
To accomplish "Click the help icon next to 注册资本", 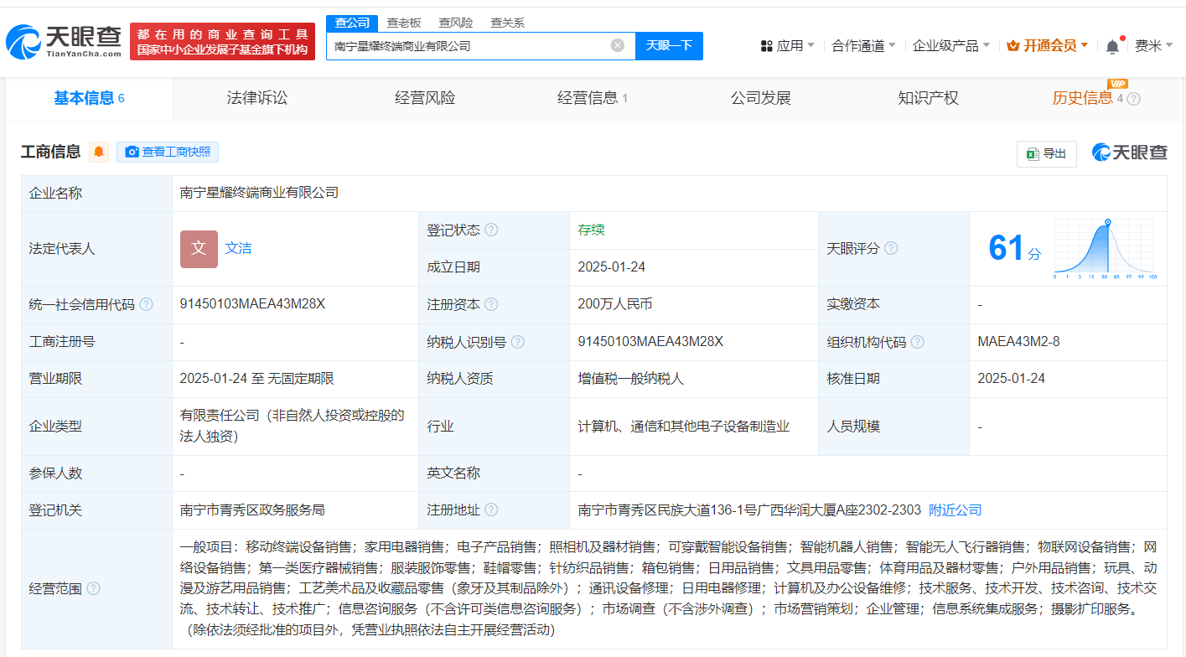I will [491, 304].
